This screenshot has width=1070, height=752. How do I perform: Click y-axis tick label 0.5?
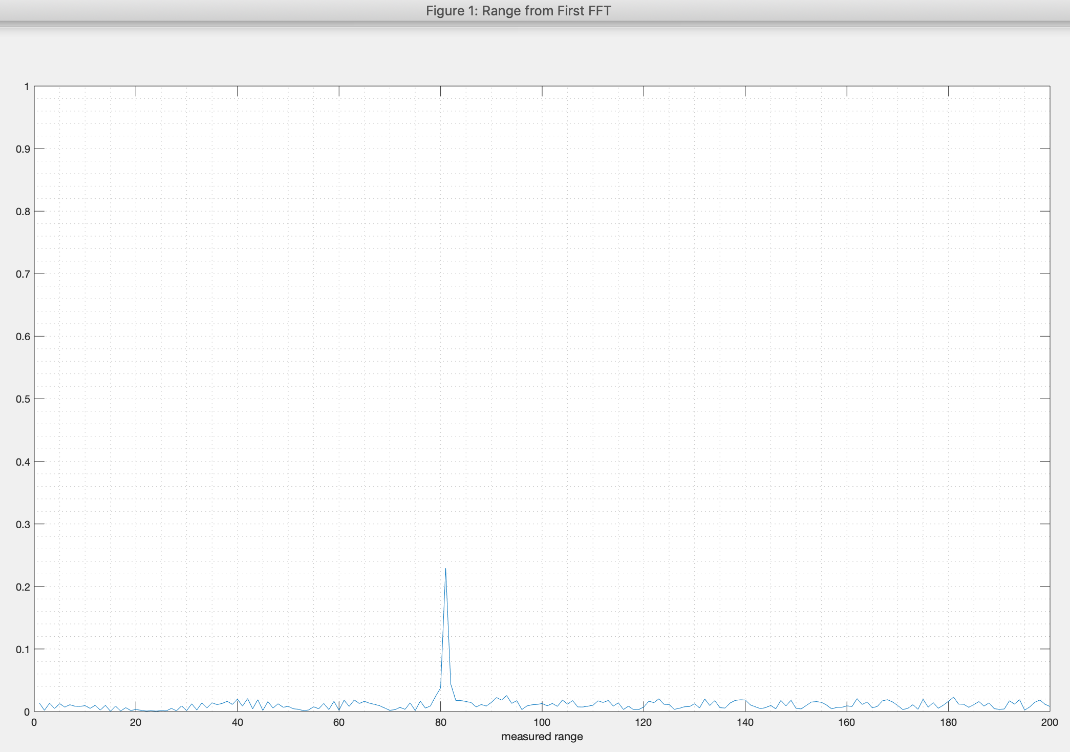tap(23, 399)
